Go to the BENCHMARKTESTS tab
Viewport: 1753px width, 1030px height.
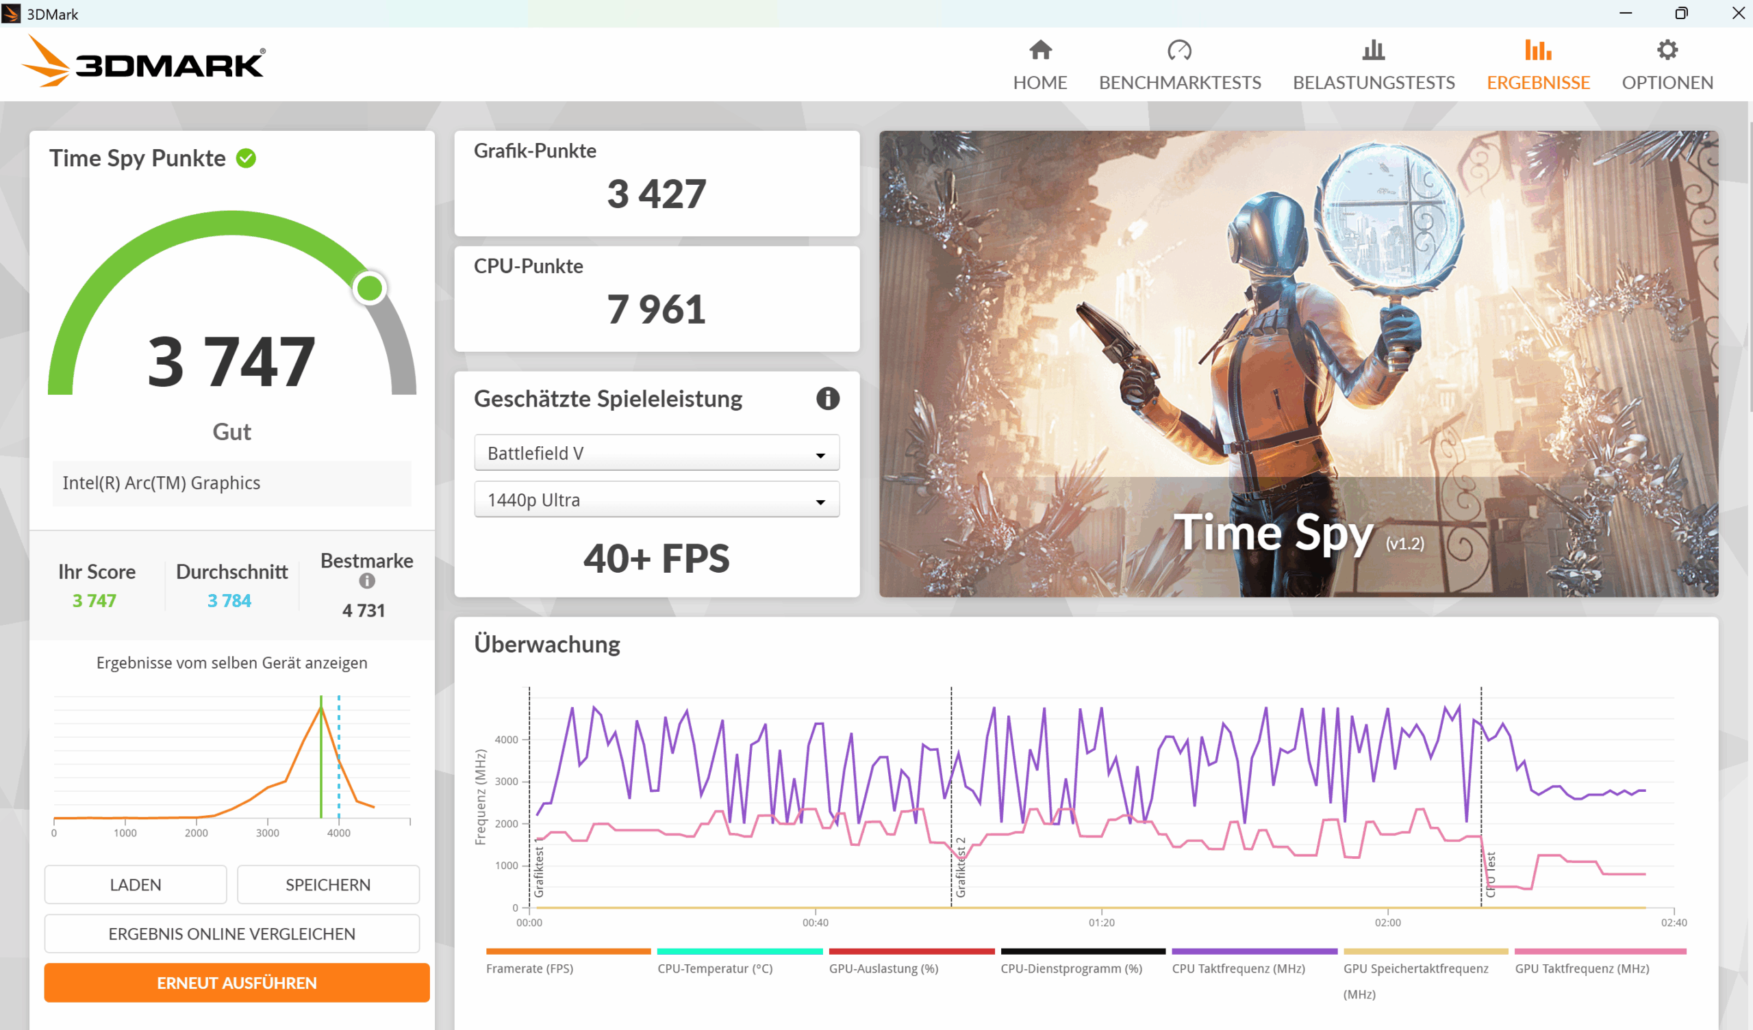(x=1179, y=82)
